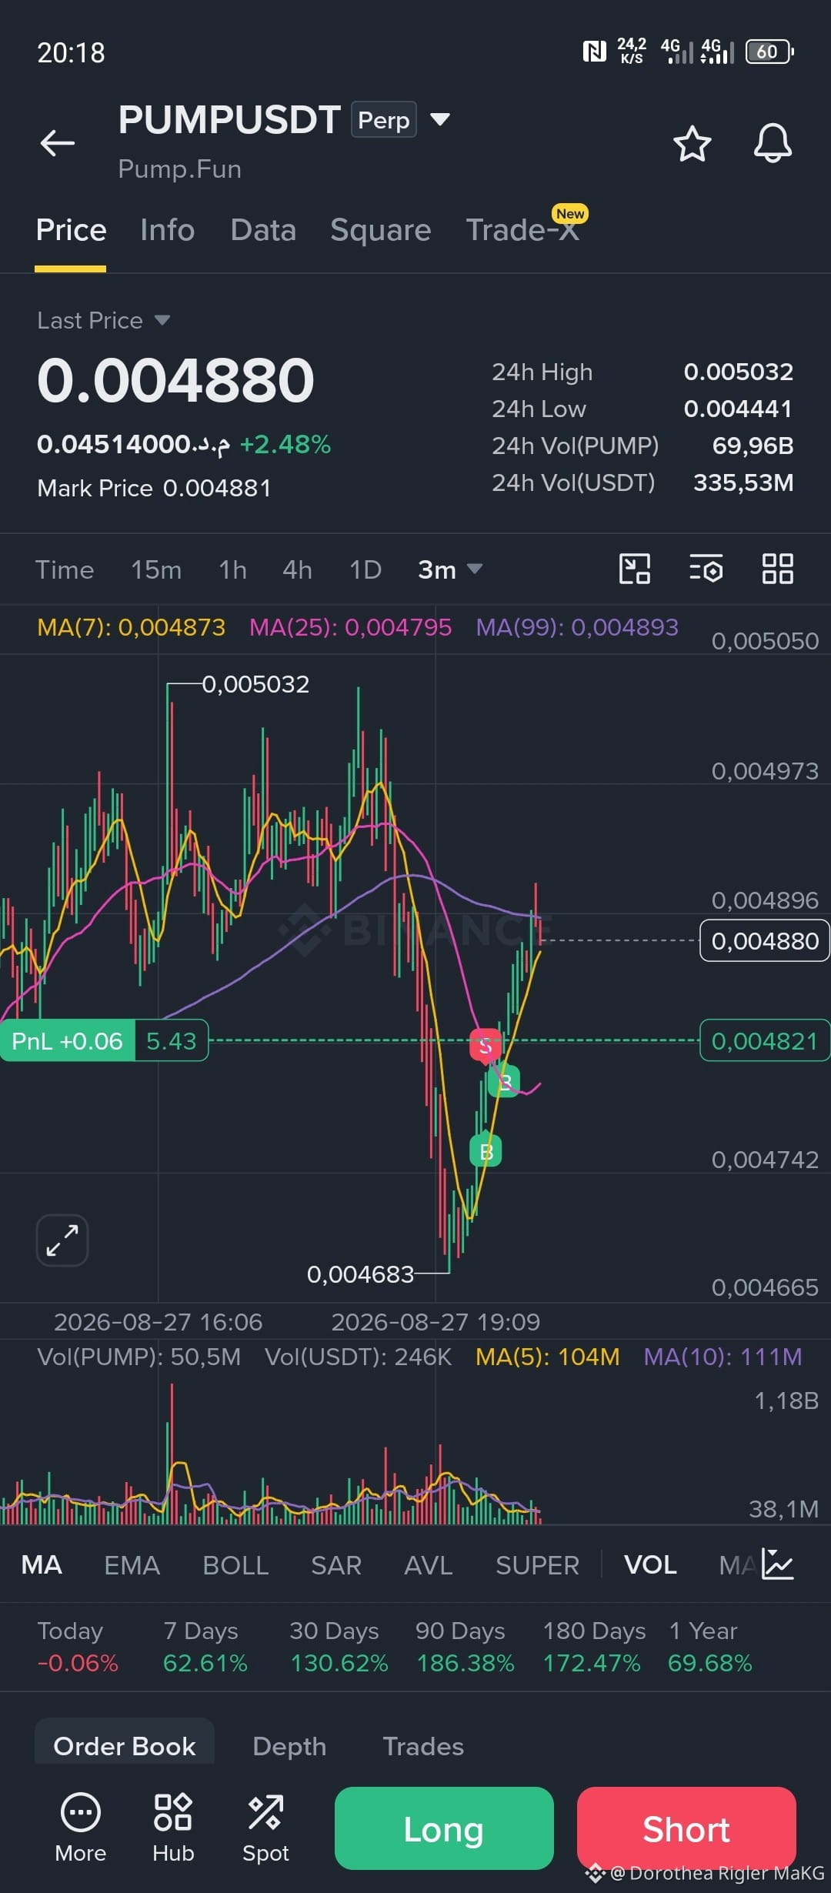The image size is (831, 1893).
Task: Open the trading pair dropdown arrow
Action: (439, 119)
